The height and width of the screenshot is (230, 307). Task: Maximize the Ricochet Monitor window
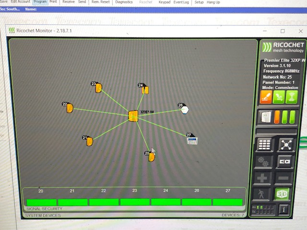283,31
